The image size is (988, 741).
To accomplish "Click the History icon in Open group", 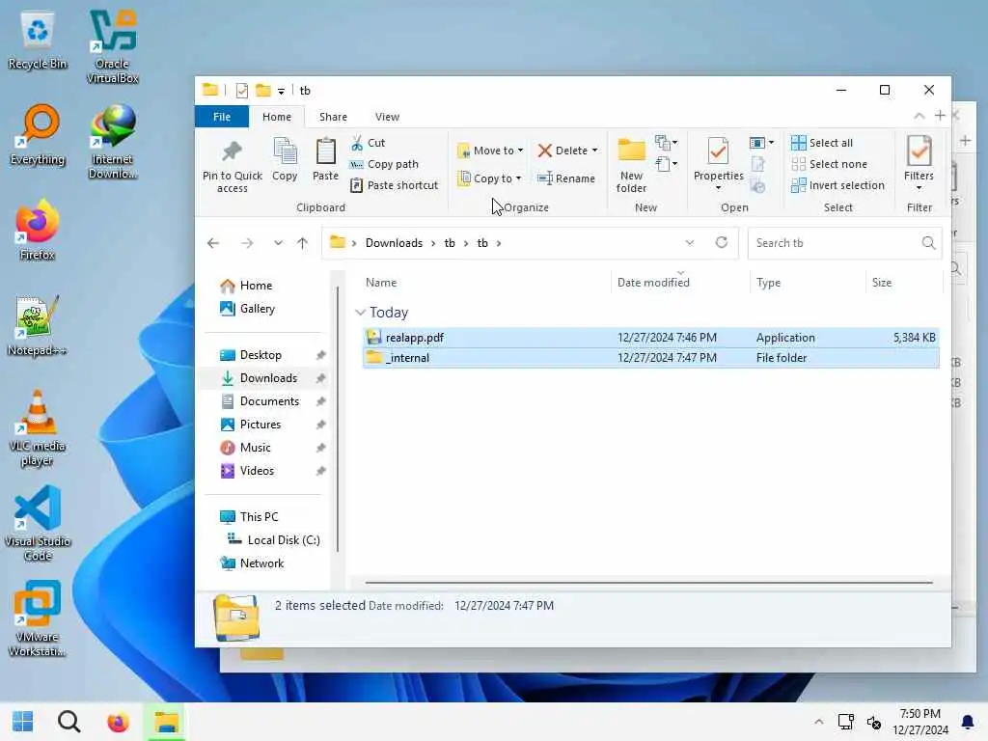I will 758,186.
